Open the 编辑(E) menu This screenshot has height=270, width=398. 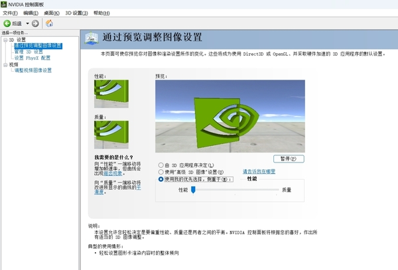tap(31, 13)
